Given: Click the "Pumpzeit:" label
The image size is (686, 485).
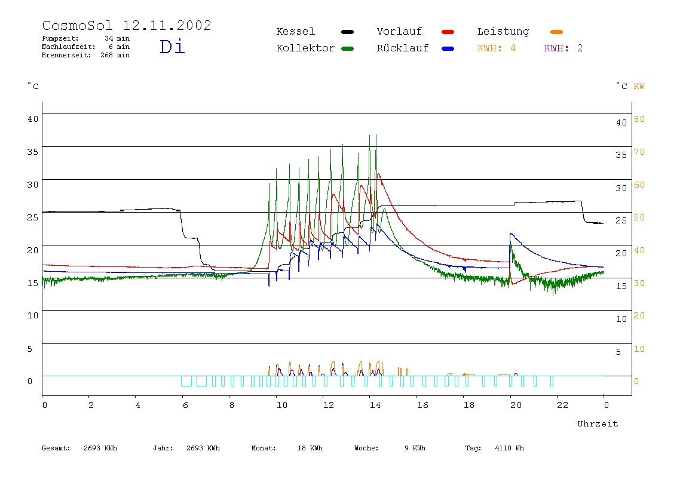Looking at the screenshot, I should click(60, 38).
